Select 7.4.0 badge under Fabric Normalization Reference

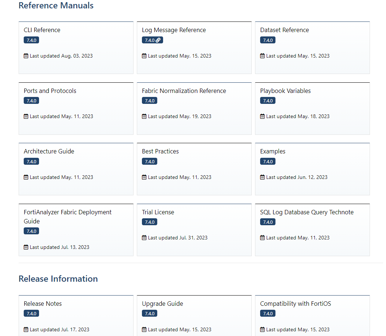click(x=150, y=101)
